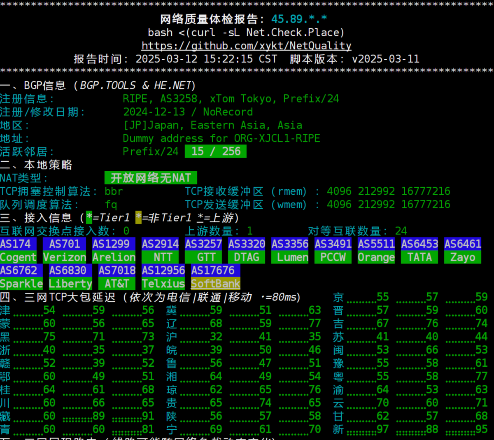Click the DTAG provider label
The height and width of the screenshot is (440, 494).
pos(247,257)
